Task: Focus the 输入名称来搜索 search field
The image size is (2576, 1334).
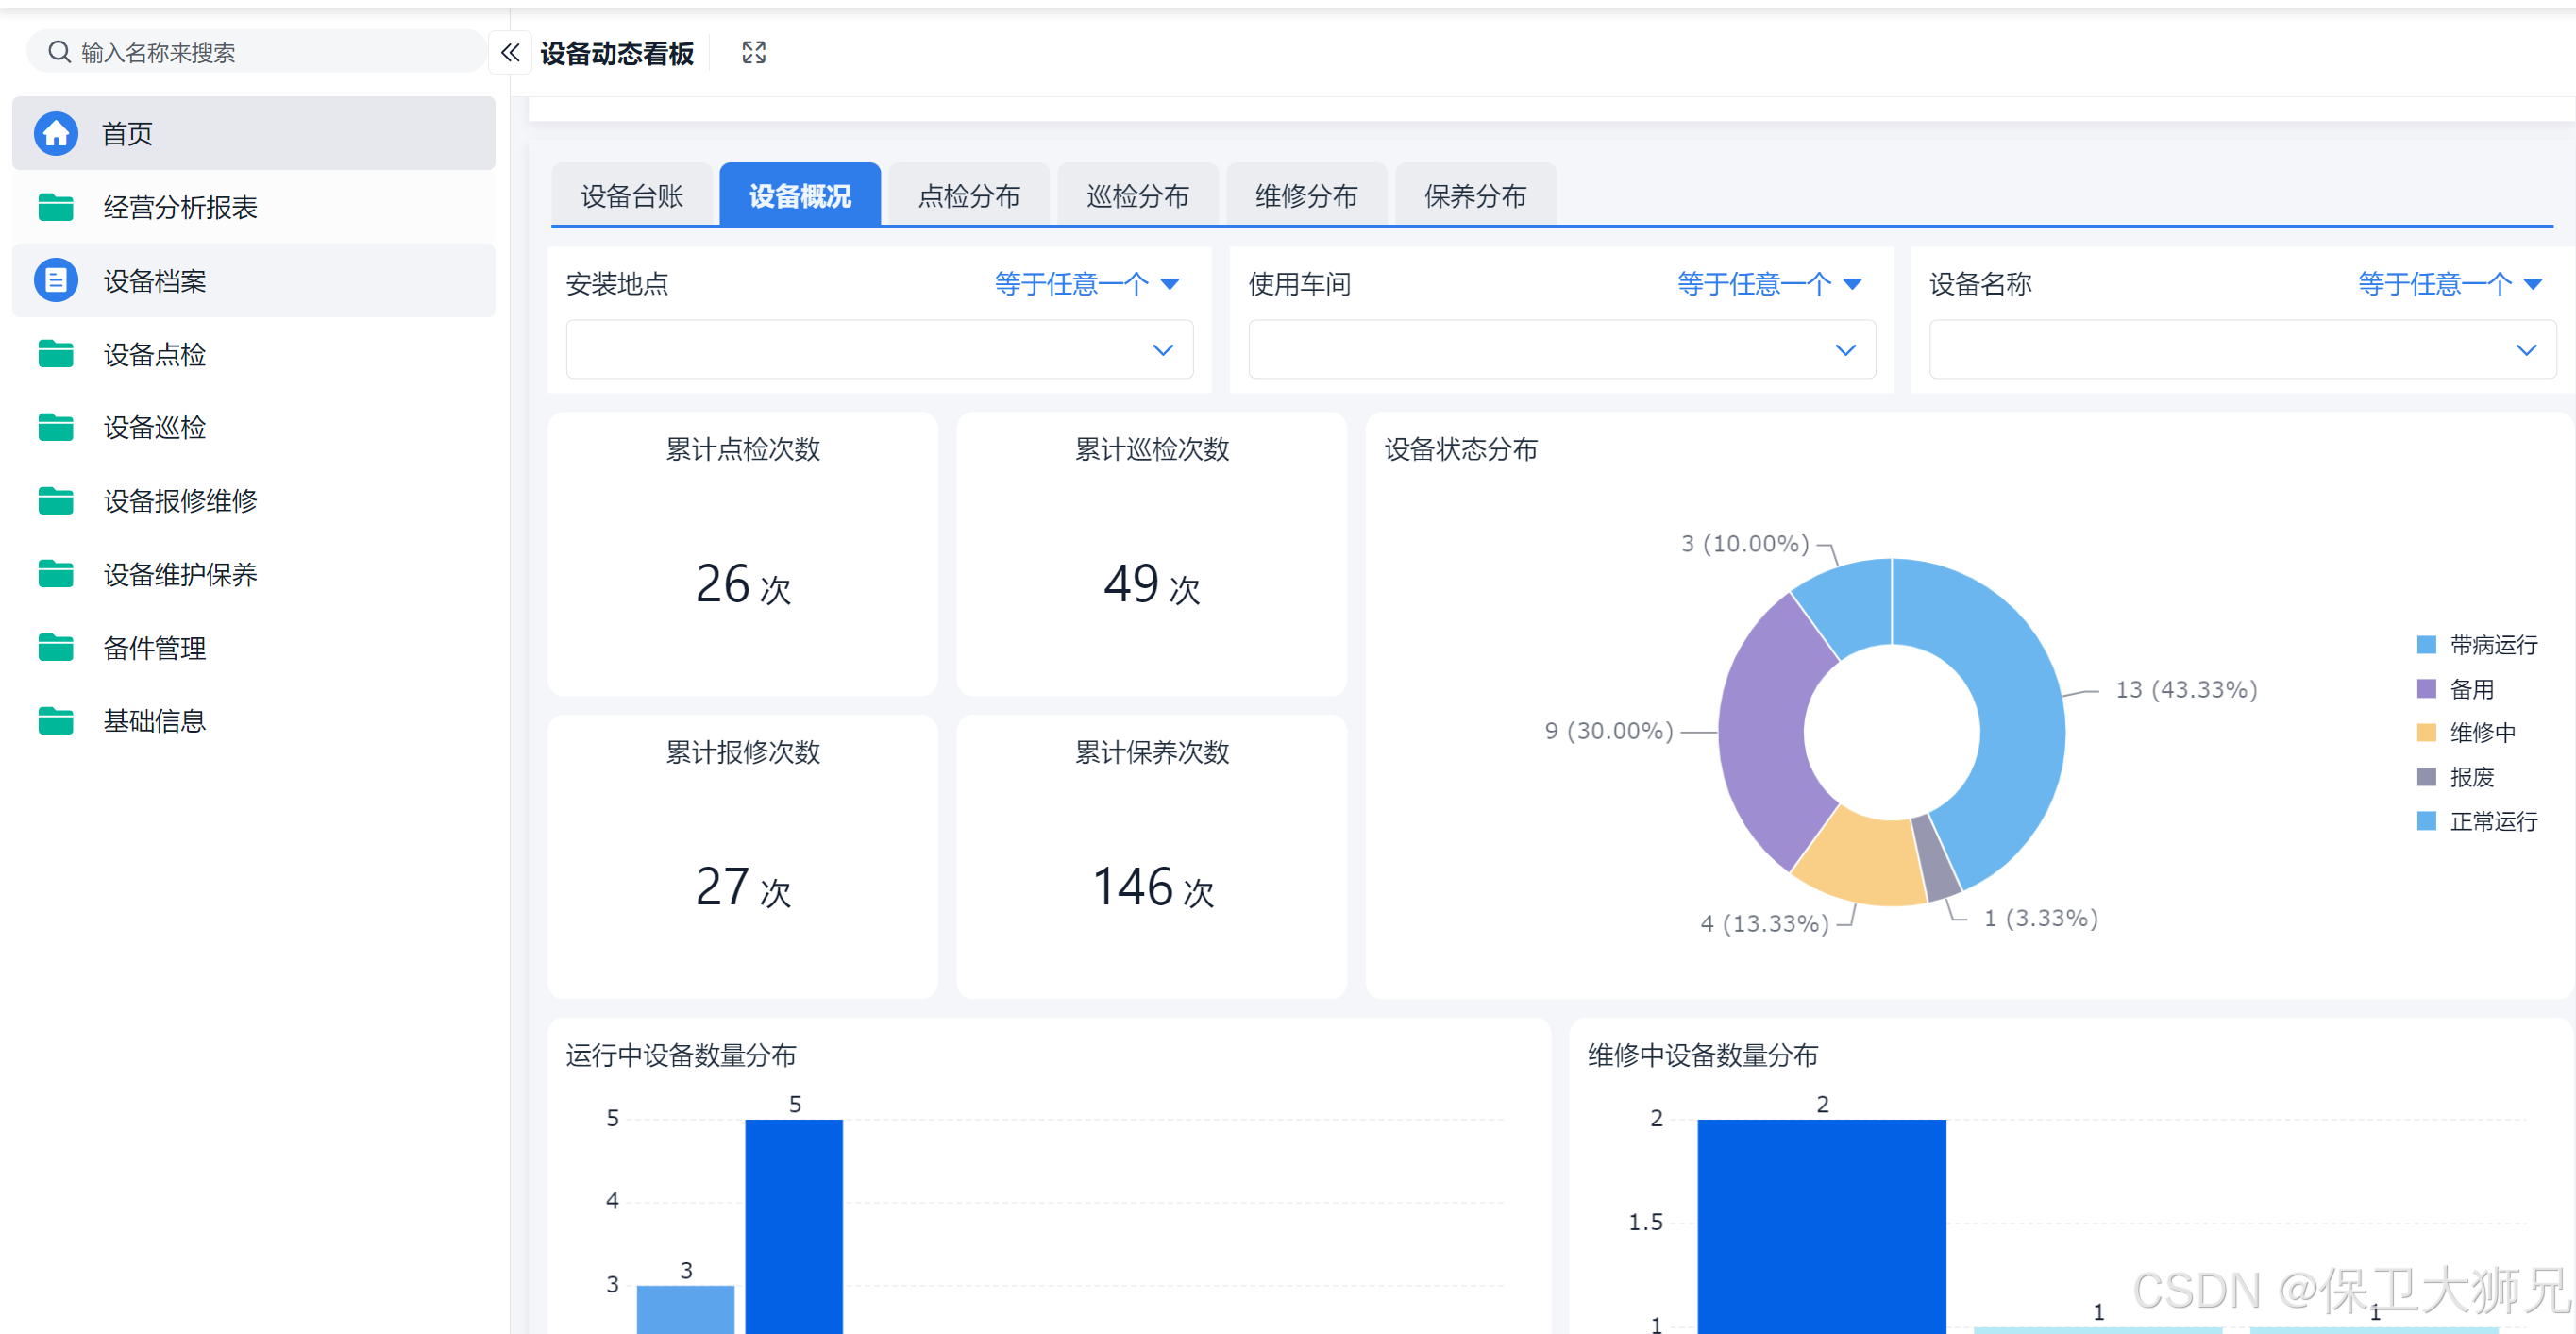Action: (x=270, y=52)
